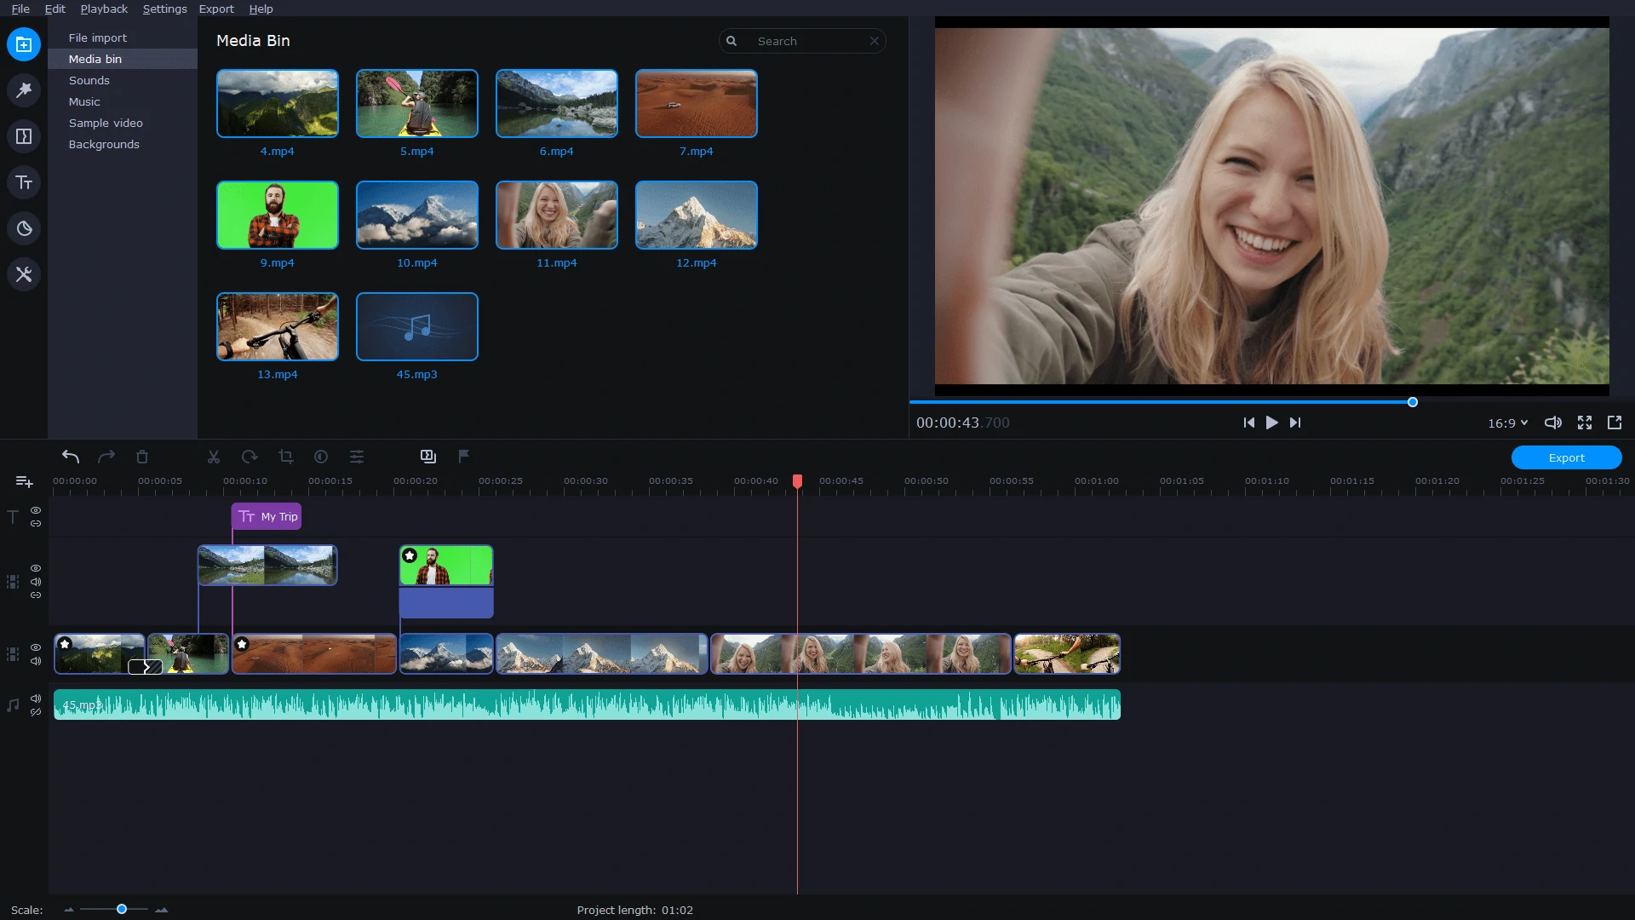This screenshot has height=920, width=1635.
Task: Click the title overlay stamp icon on timeline
Action: 244,517
